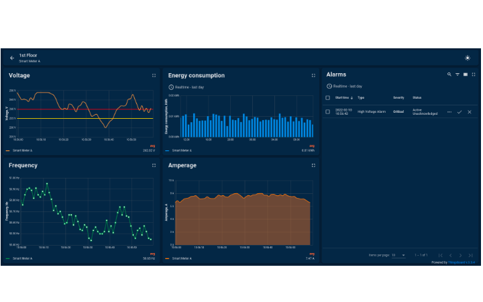Clear the High Voltage Alarm using the X
483x302 pixels.
[470, 112]
